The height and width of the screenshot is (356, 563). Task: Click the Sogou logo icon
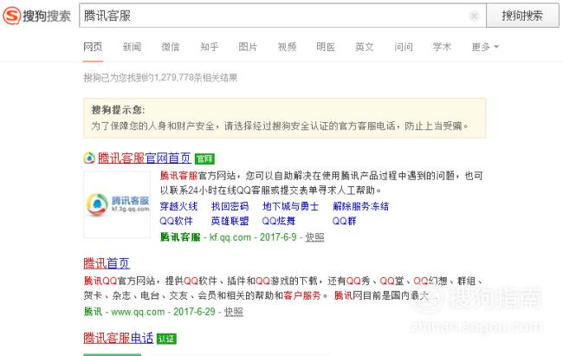pos(11,16)
